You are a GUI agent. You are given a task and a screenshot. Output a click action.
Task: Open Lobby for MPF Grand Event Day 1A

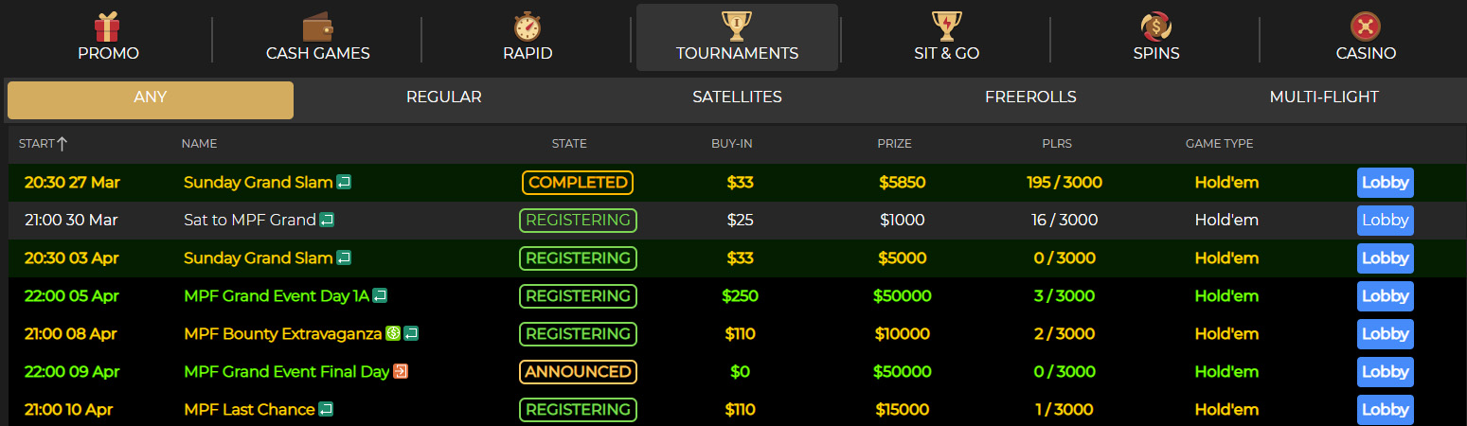point(1386,296)
